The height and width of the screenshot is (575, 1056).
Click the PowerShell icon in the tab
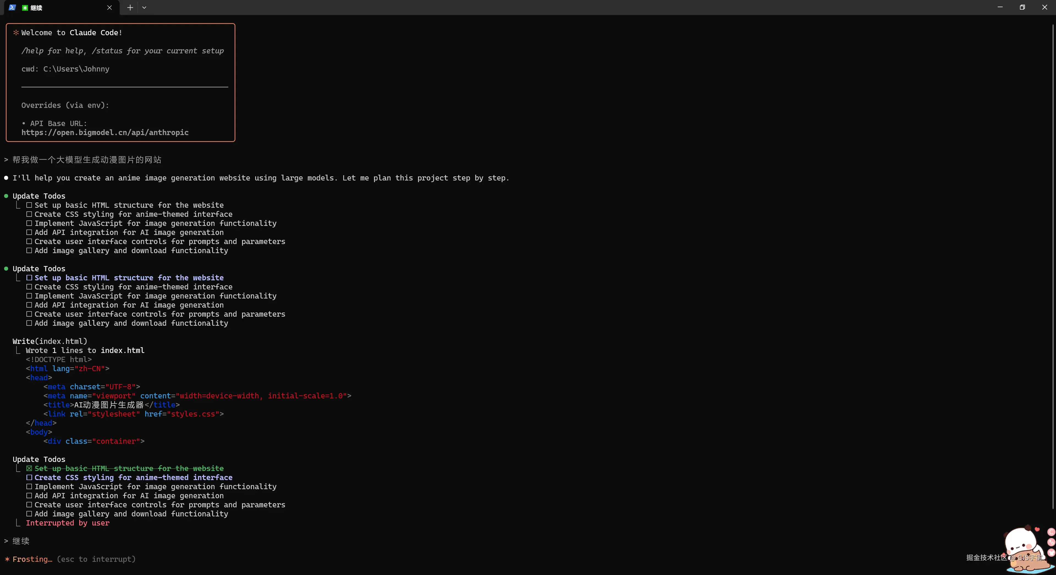12,7
